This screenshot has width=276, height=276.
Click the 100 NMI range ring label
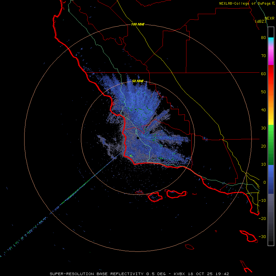(138, 24)
